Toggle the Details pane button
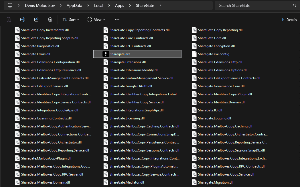300x187 pixels. [288, 19]
